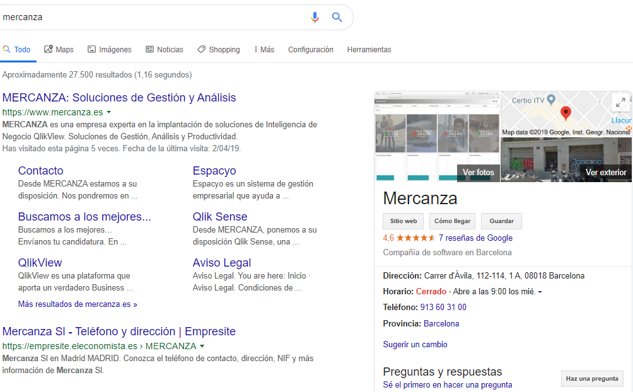Open the Más menu
Viewport: 633px width, 392px height.
click(264, 49)
